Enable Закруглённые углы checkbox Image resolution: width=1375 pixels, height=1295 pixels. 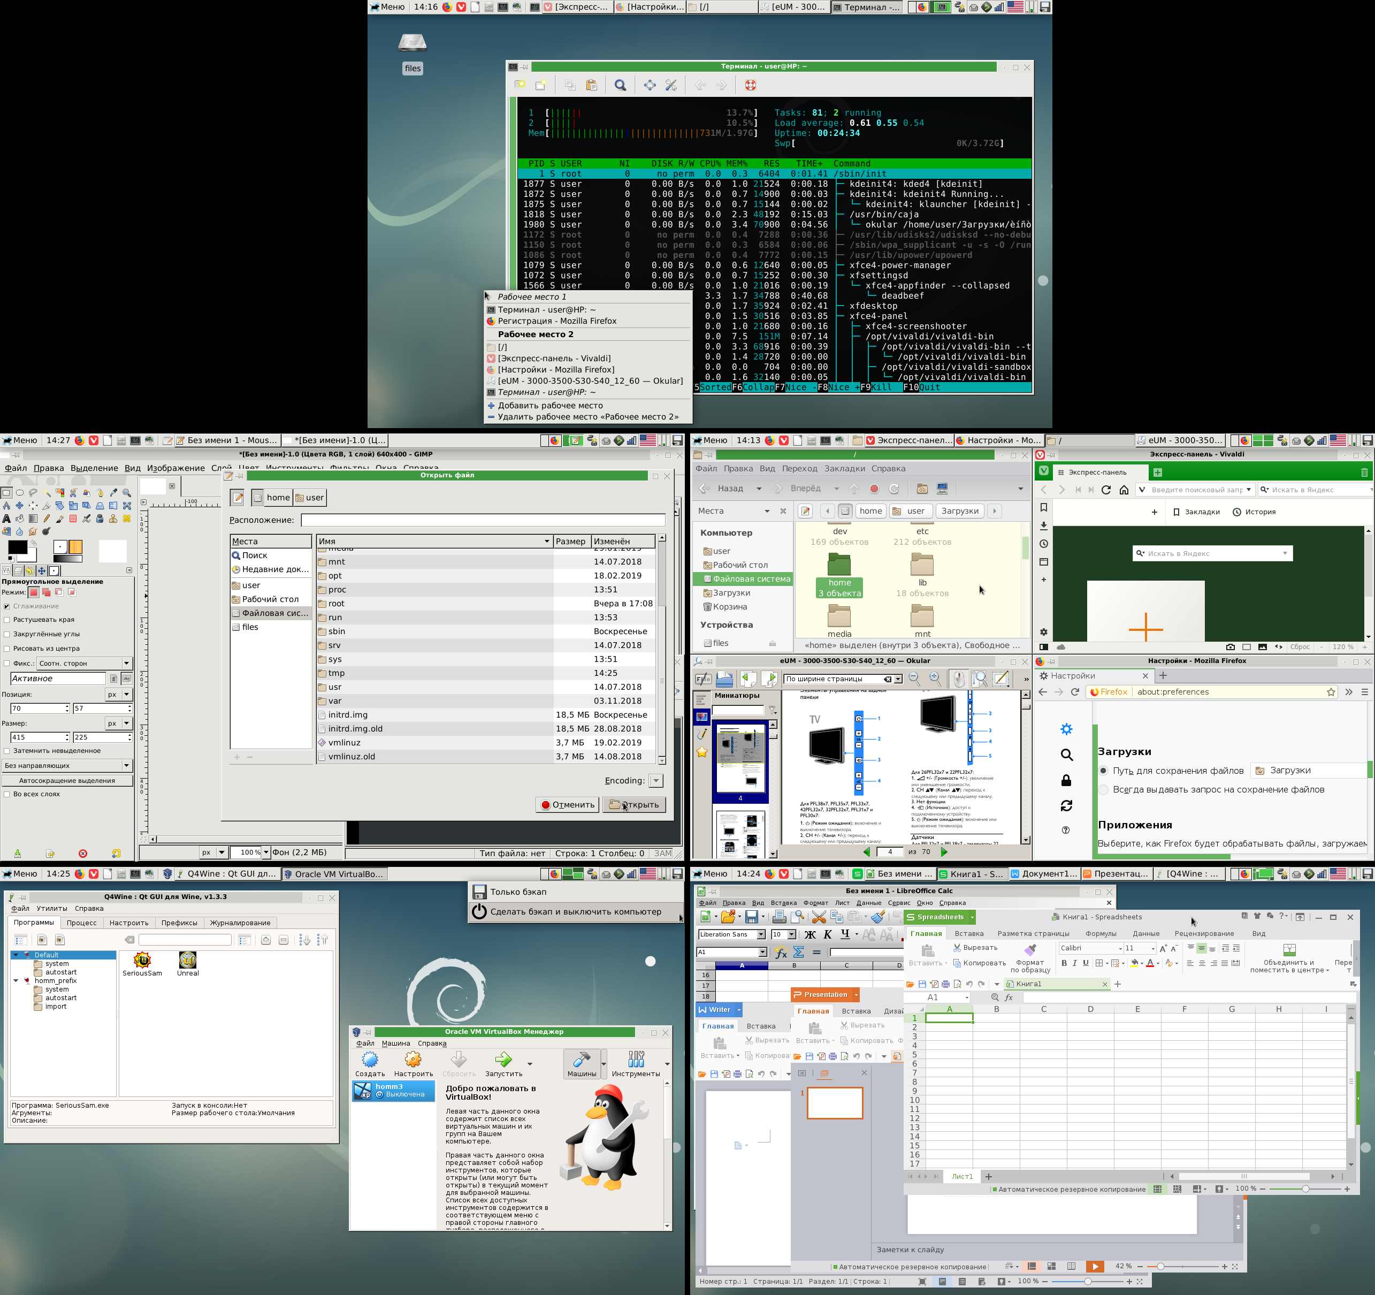7,634
